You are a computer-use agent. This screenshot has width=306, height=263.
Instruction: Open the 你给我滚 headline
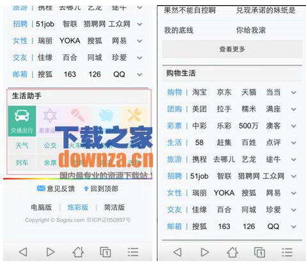(251, 30)
